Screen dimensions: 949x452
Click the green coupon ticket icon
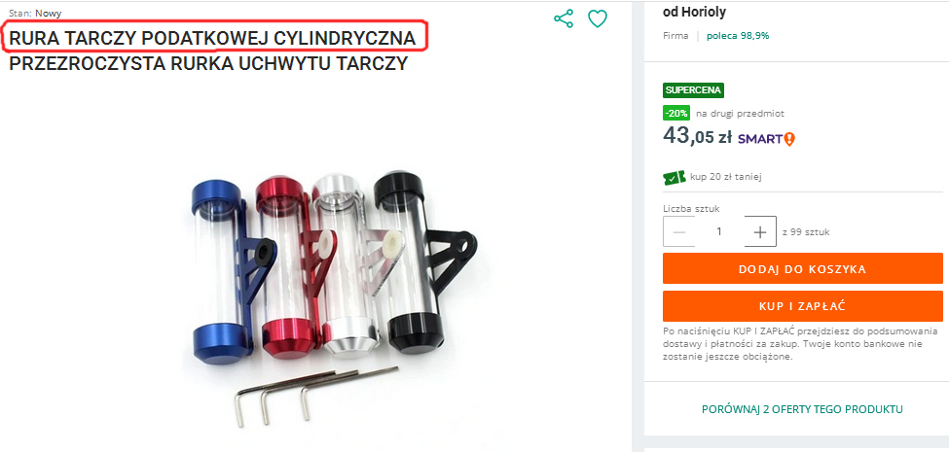pyautogui.click(x=675, y=177)
